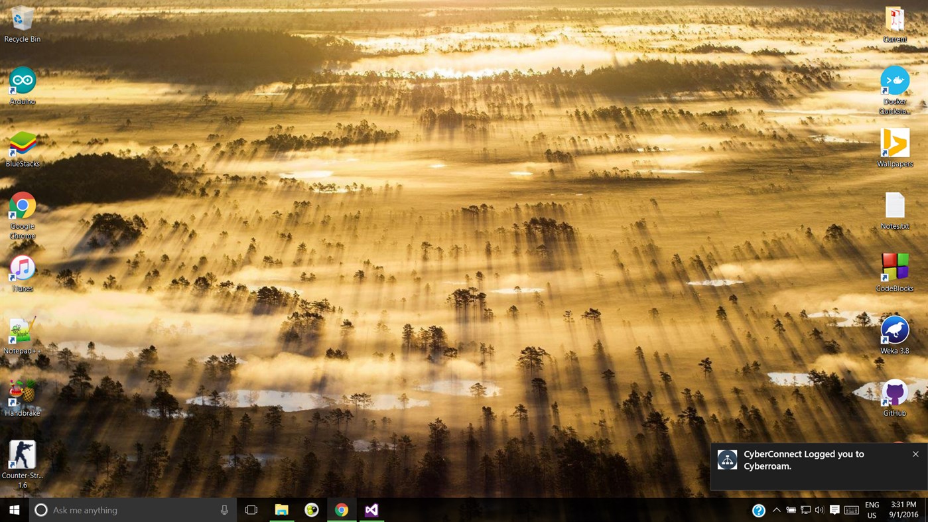The width and height of the screenshot is (928, 522).
Task: Click the Ask me anything search box
Action: pyautogui.click(x=133, y=510)
